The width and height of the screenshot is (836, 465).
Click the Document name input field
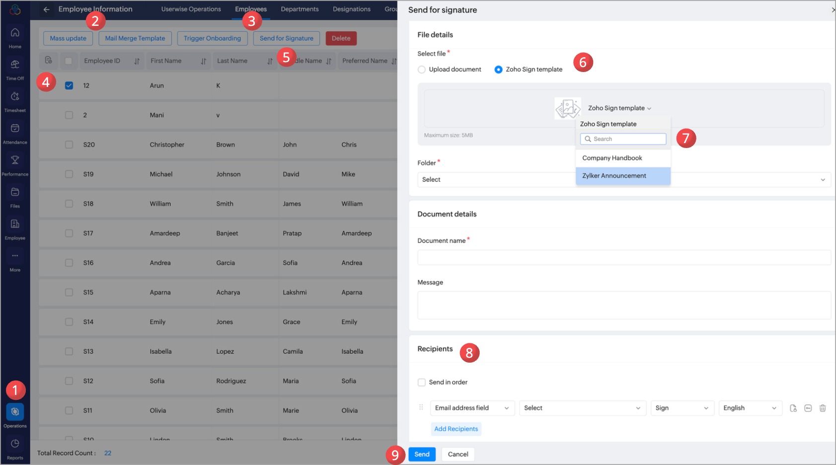point(624,257)
